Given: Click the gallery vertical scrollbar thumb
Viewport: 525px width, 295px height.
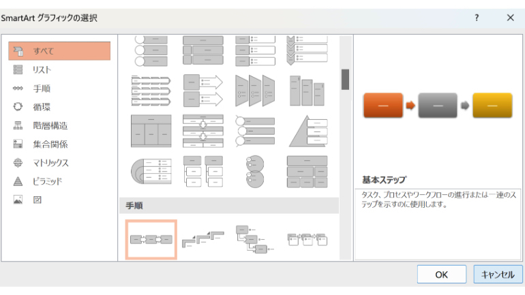Looking at the screenshot, I should [x=345, y=80].
